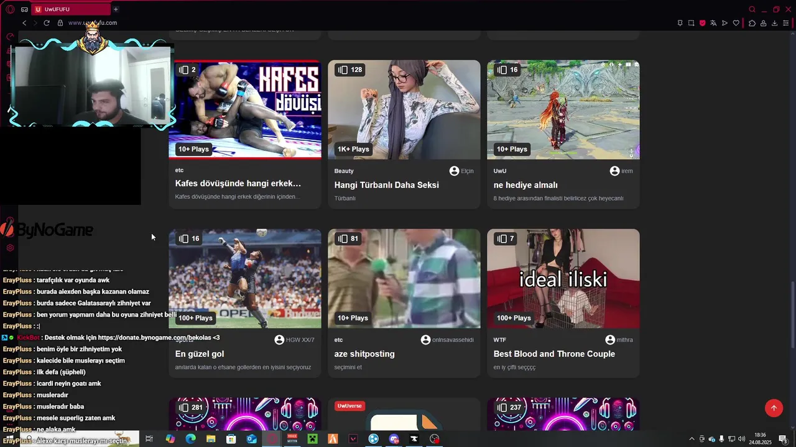The image size is (796, 447).
Task: Click the WTF category label
Action: coord(500,340)
